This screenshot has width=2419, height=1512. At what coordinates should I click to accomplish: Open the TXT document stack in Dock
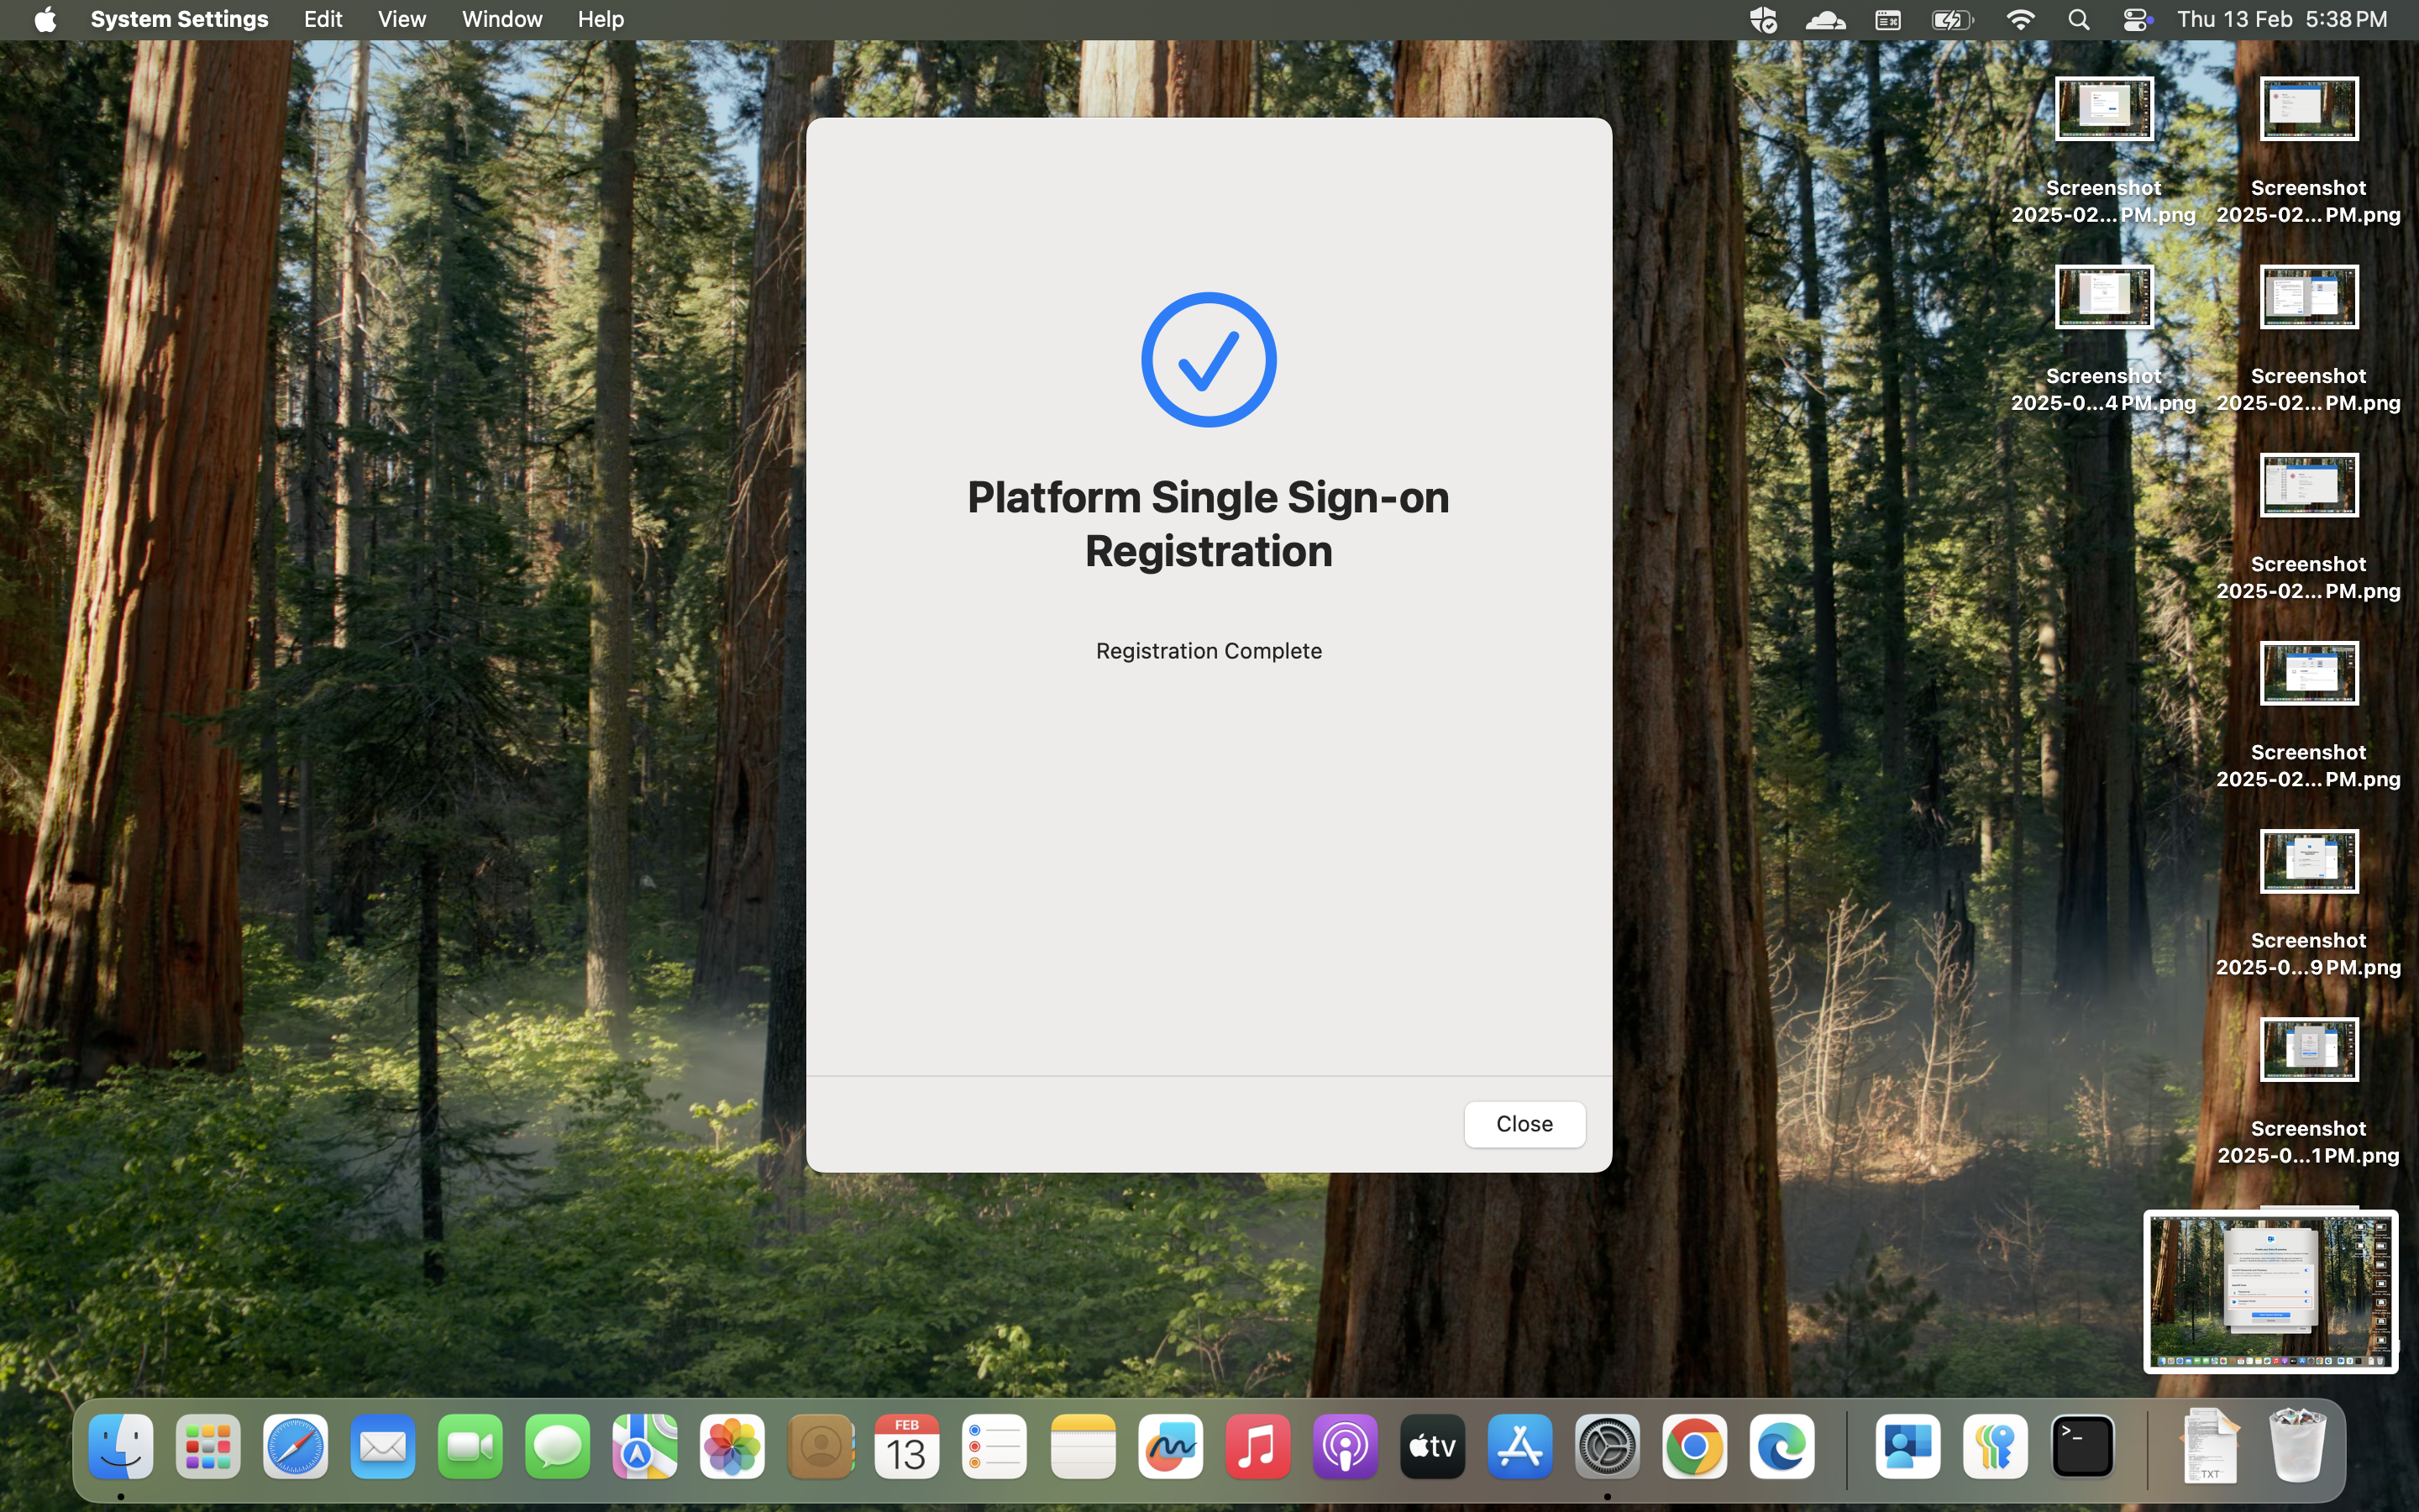[x=2210, y=1444]
